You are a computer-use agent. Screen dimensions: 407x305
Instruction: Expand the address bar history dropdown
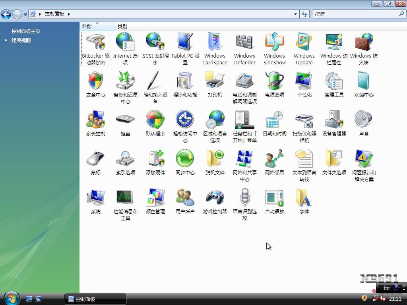pyautogui.click(x=295, y=14)
